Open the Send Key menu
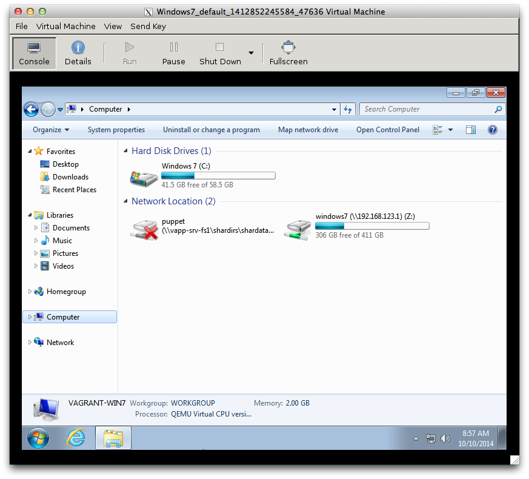529x479 pixels. tap(148, 26)
